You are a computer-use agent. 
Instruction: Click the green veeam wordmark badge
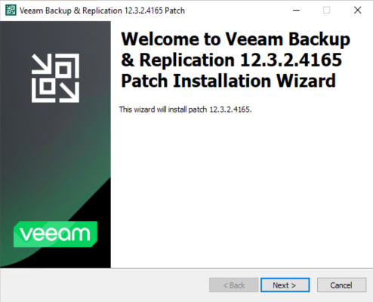pos(55,234)
